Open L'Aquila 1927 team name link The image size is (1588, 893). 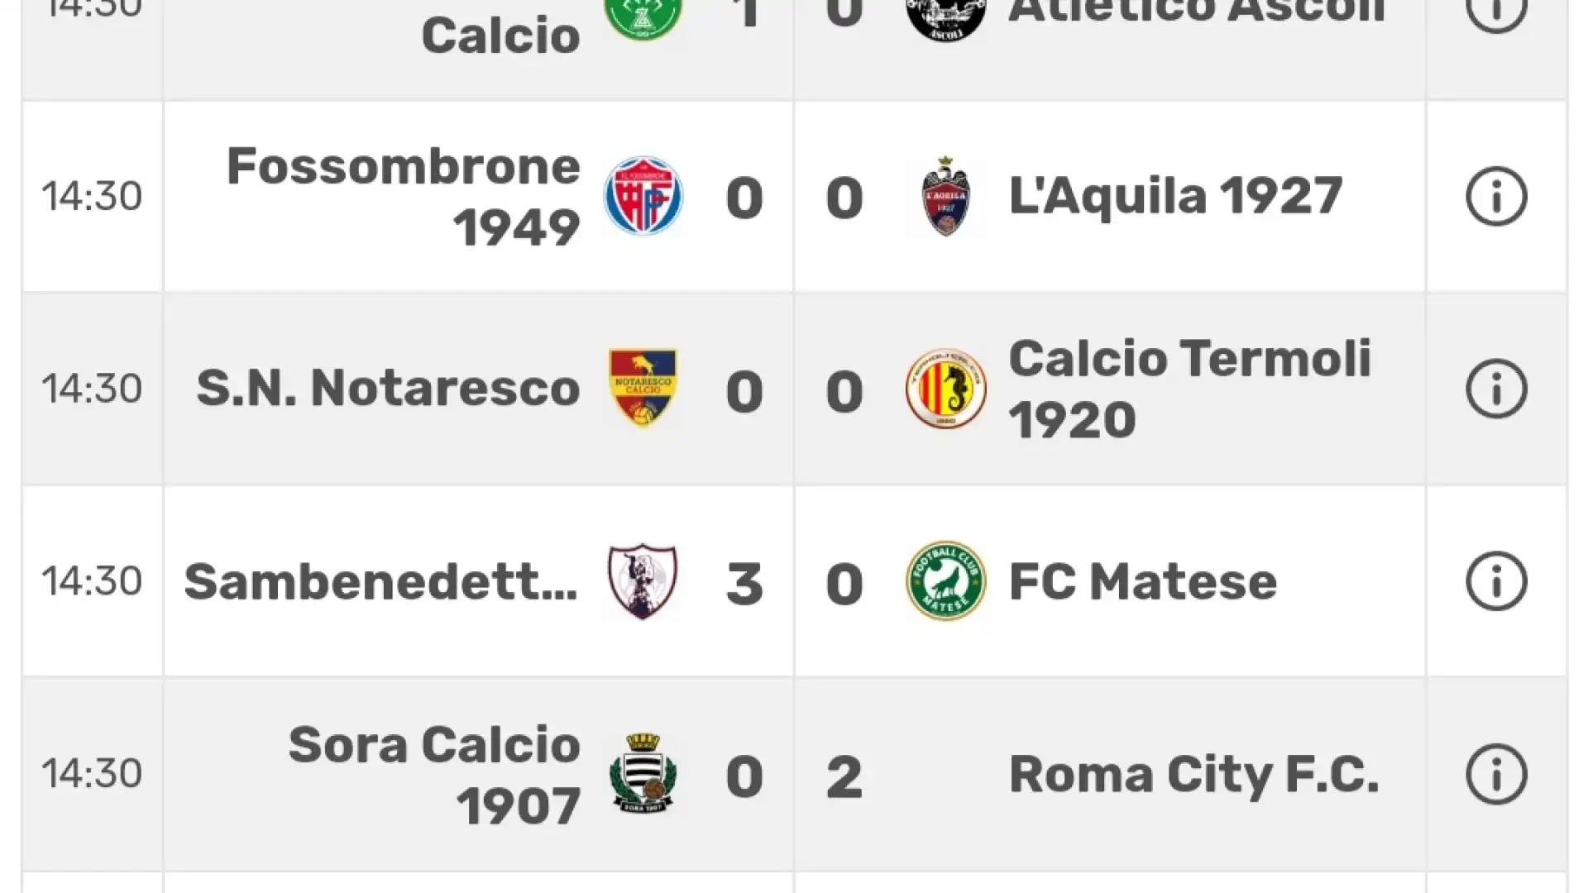click(x=1175, y=197)
